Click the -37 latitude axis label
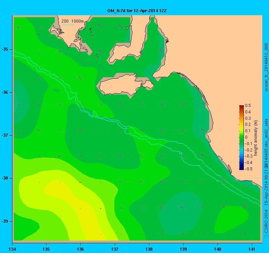The height and width of the screenshot is (253, 269). click(x=5, y=135)
